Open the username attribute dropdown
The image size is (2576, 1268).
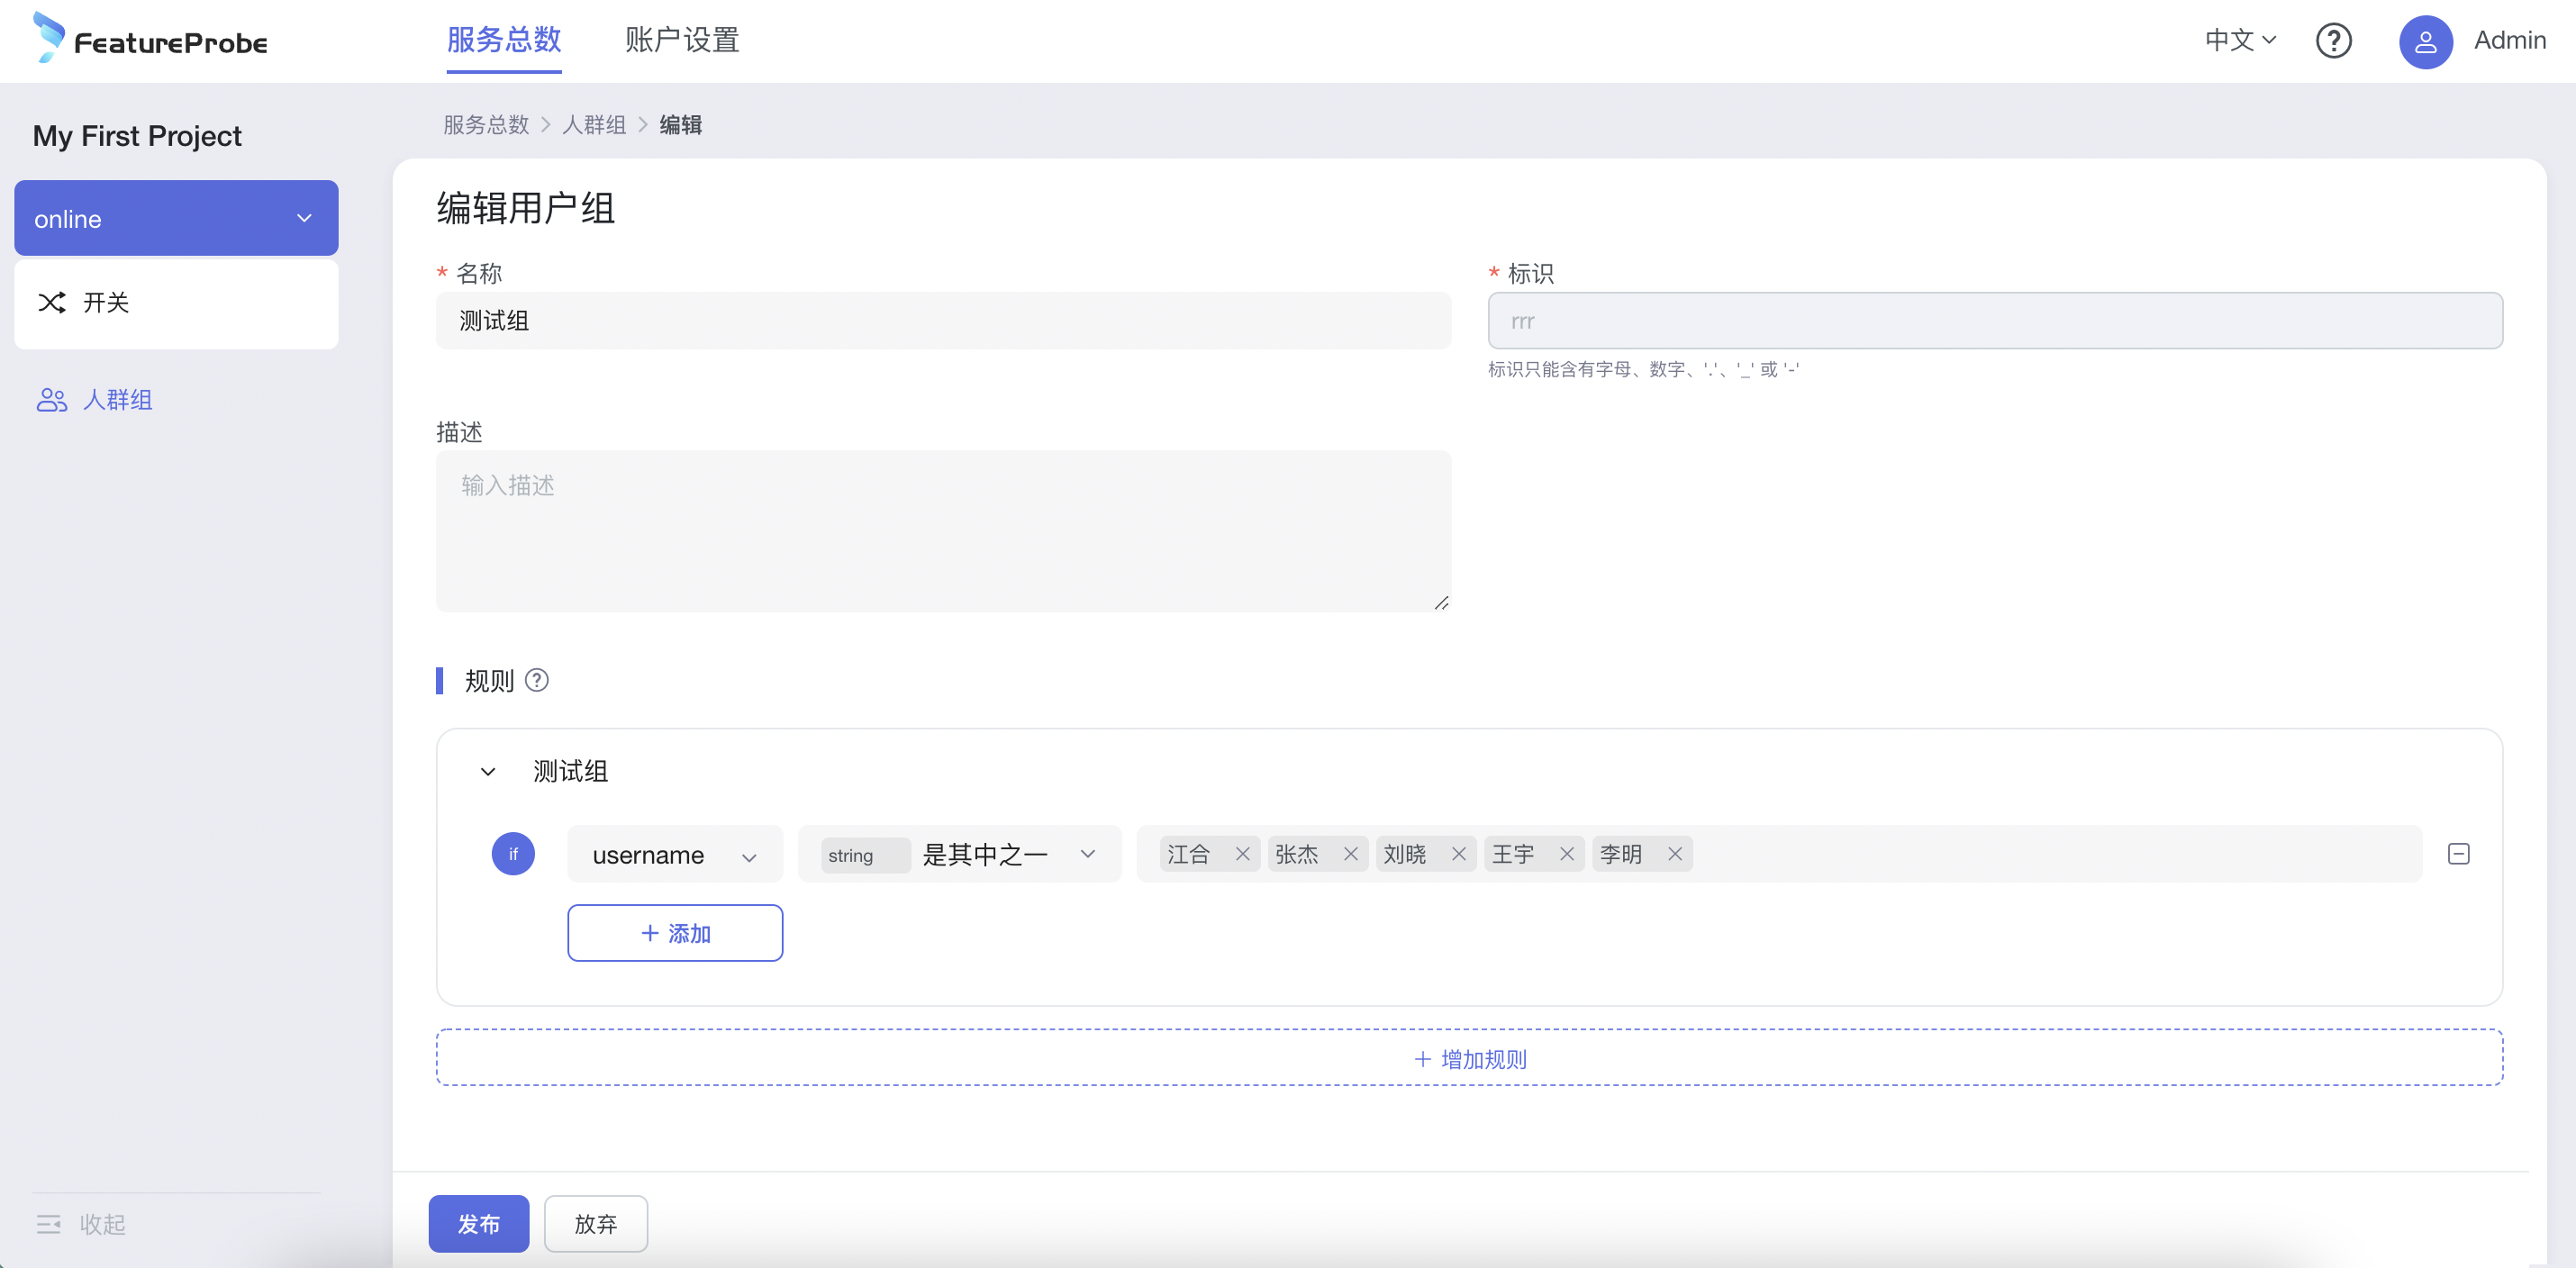(x=674, y=855)
